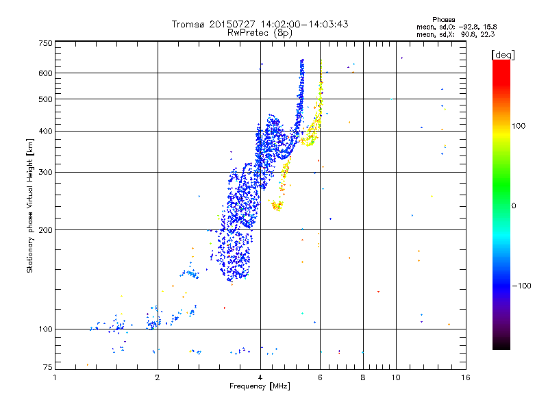Click the y-axis tick label 200
The width and height of the screenshot is (548, 411).
tap(45, 230)
